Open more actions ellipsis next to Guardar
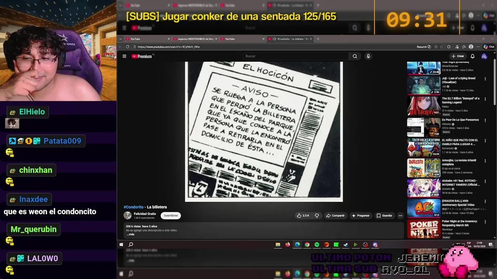Image resolution: width=497 pixels, height=279 pixels. [x=400, y=215]
